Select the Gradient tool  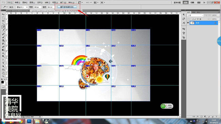point(3,50)
